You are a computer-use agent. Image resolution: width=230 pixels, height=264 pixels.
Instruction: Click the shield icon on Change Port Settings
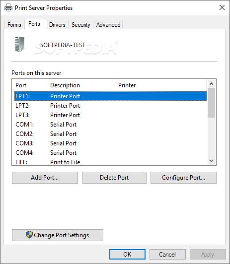click(x=29, y=235)
